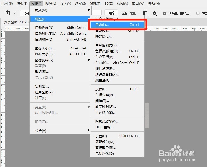Select 曝光度(E)... Exposure command
This screenshot has width=207, height=167.
(x=117, y=36)
